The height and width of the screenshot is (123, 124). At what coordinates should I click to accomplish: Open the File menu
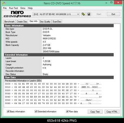coord(5,8)
